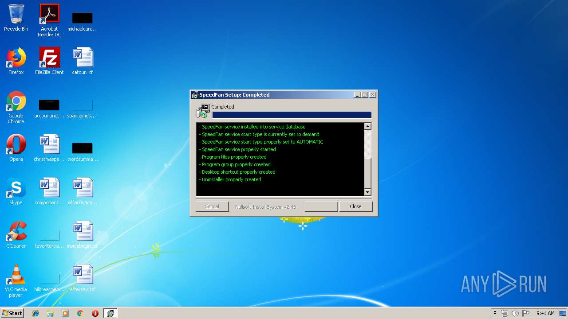Click the installation progress bar
568x319 pixels.
(292, 115)
